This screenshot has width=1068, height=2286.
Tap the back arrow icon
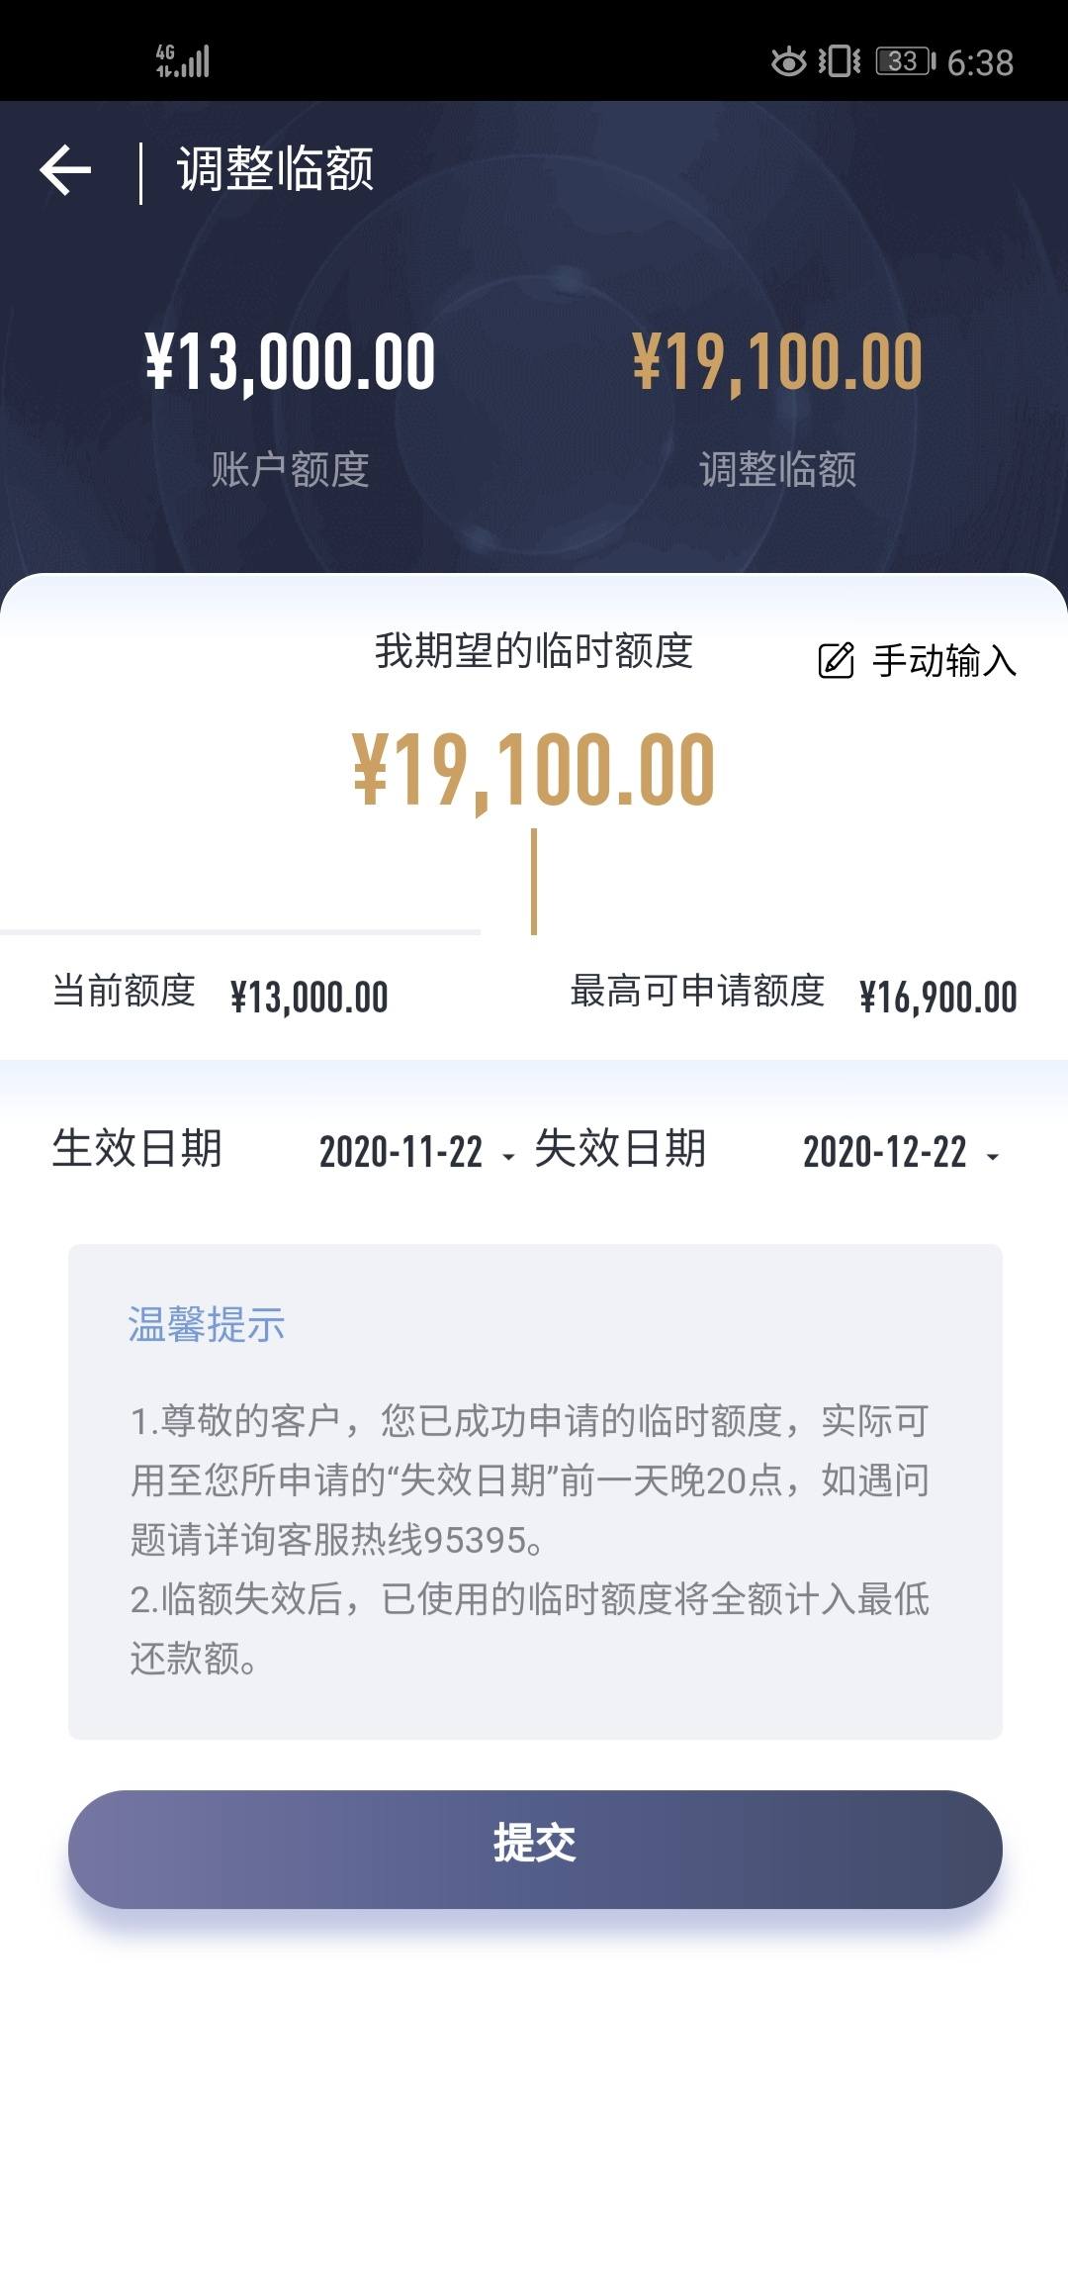[65, 170]
